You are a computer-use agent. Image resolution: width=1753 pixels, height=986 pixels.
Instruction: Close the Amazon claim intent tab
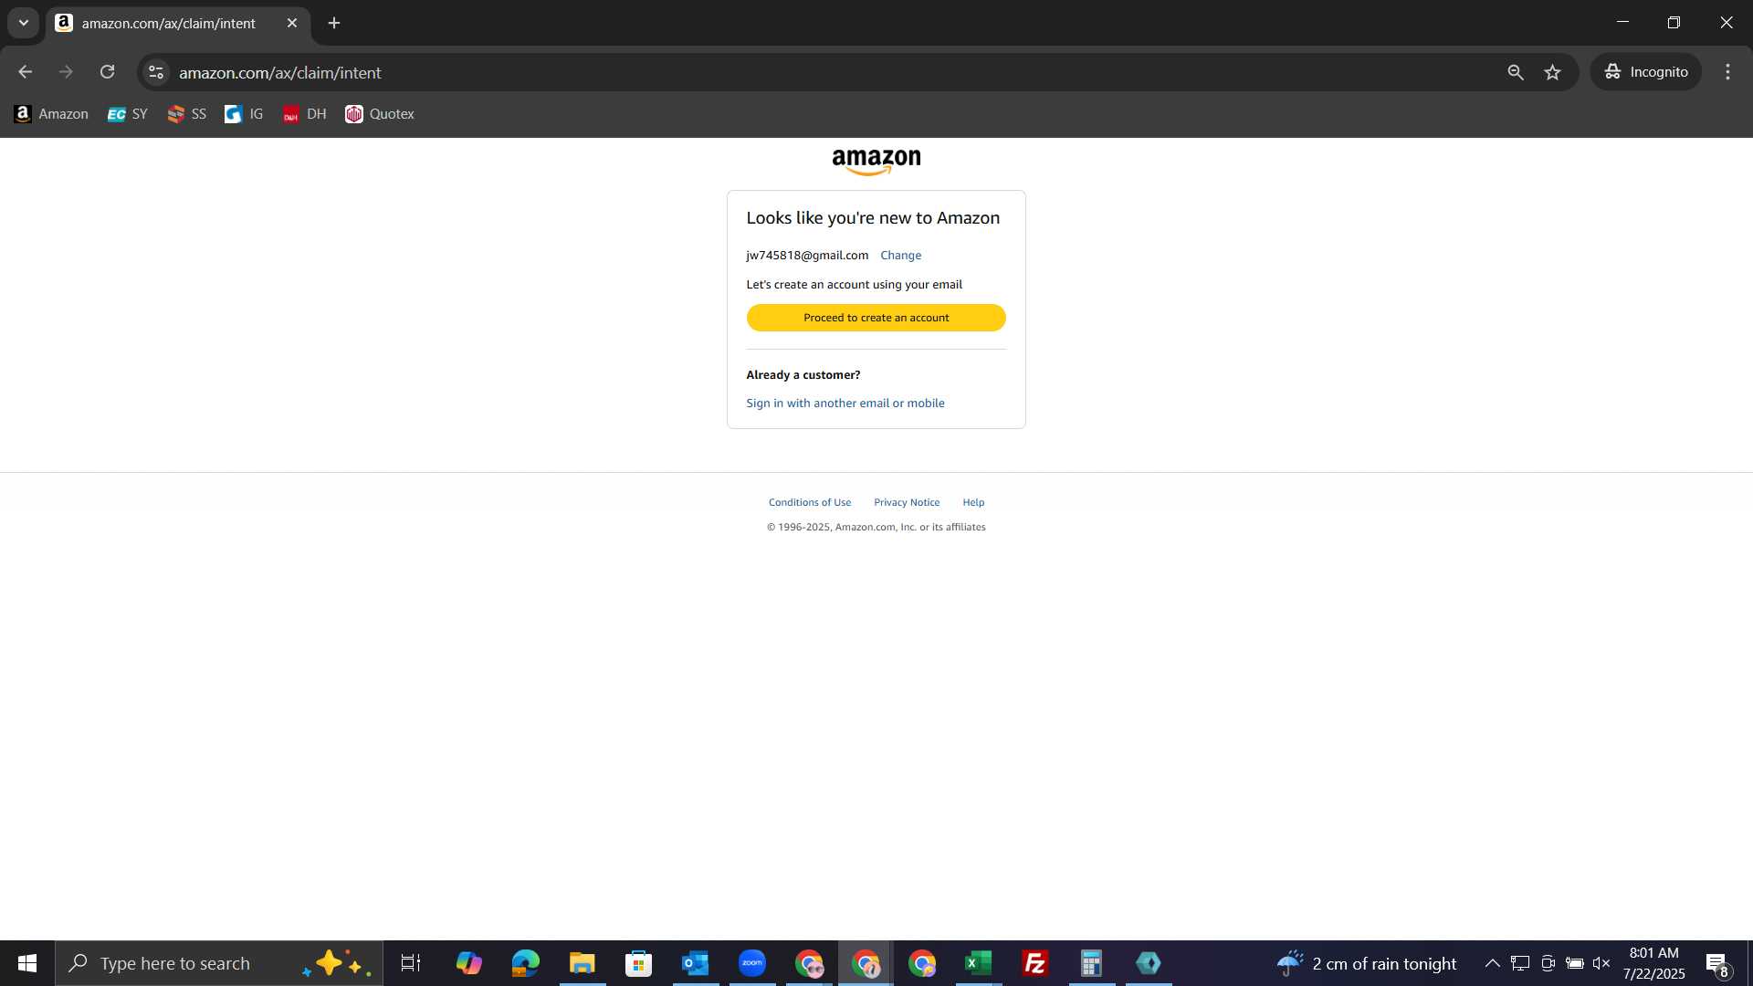[x=292, y=23]
